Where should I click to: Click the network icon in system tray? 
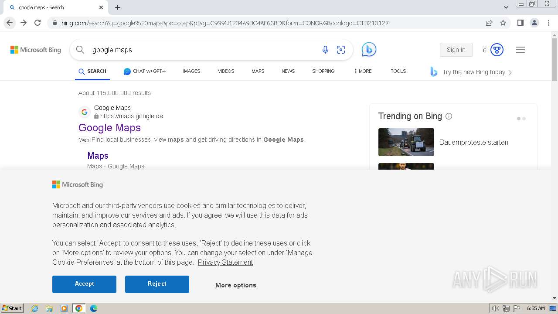point(506,308)
